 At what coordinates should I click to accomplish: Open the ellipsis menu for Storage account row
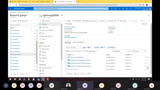tap(145, 57)
